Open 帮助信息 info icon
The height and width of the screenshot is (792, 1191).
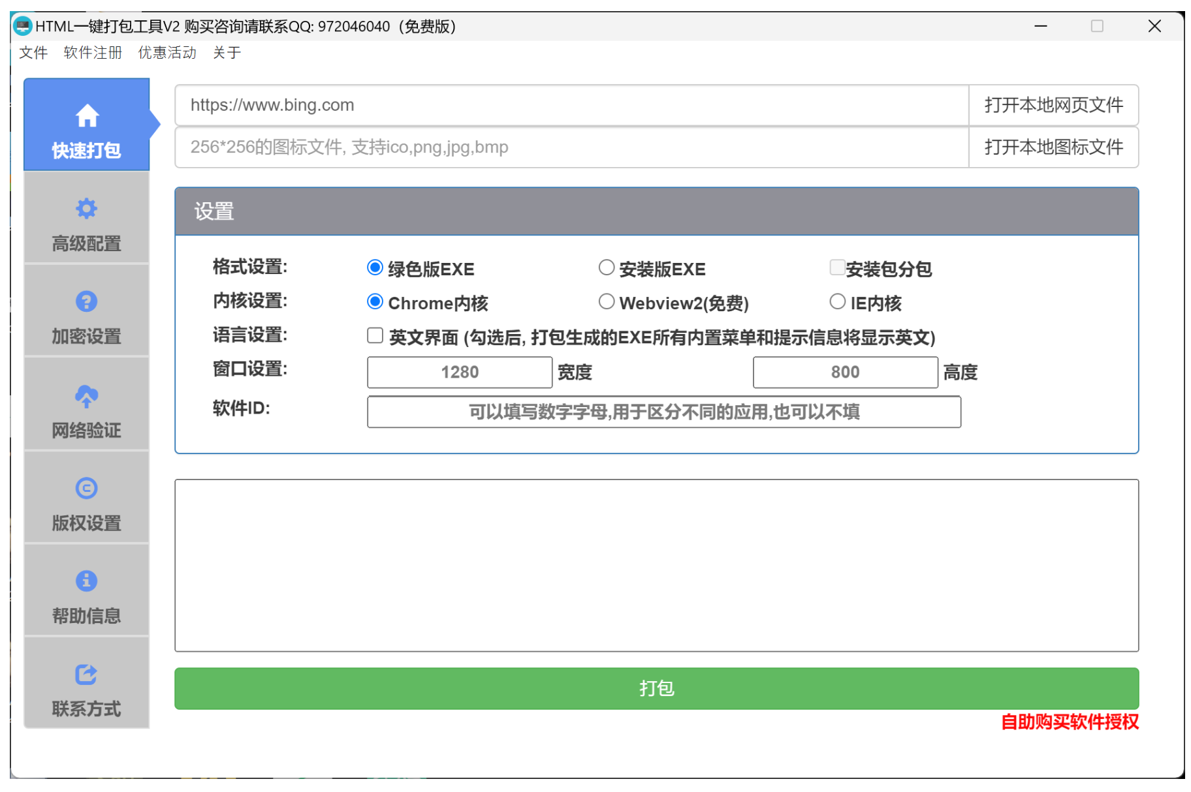tap(86, 581)
